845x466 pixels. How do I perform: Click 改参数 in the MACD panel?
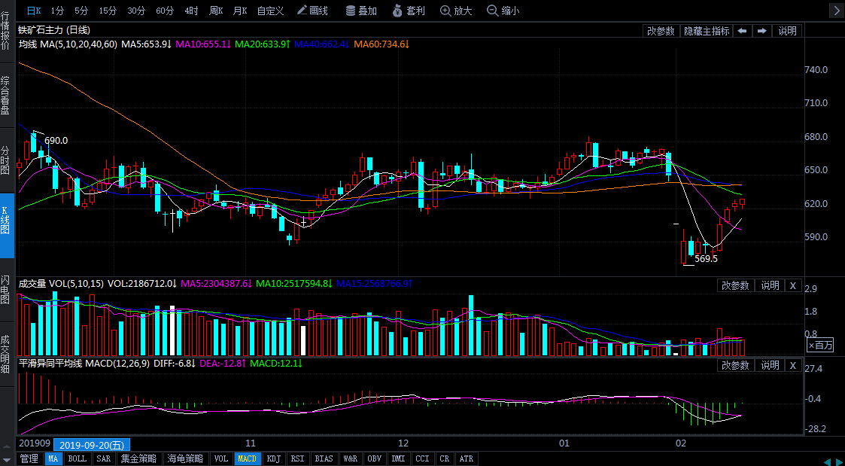pos(735,365)
